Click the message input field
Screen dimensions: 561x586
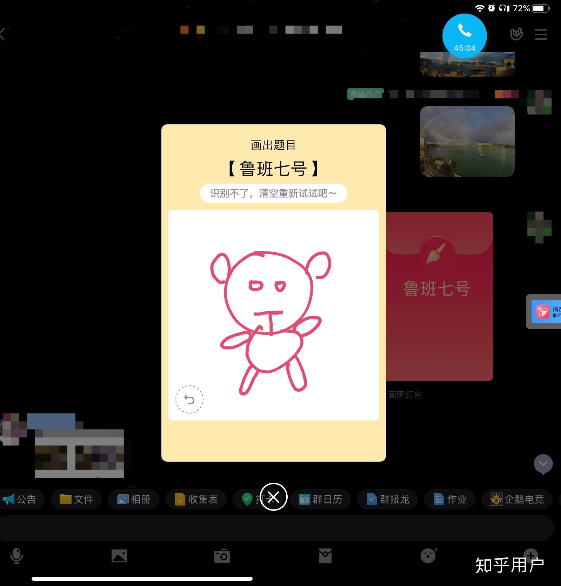click(x=277, y=528)
